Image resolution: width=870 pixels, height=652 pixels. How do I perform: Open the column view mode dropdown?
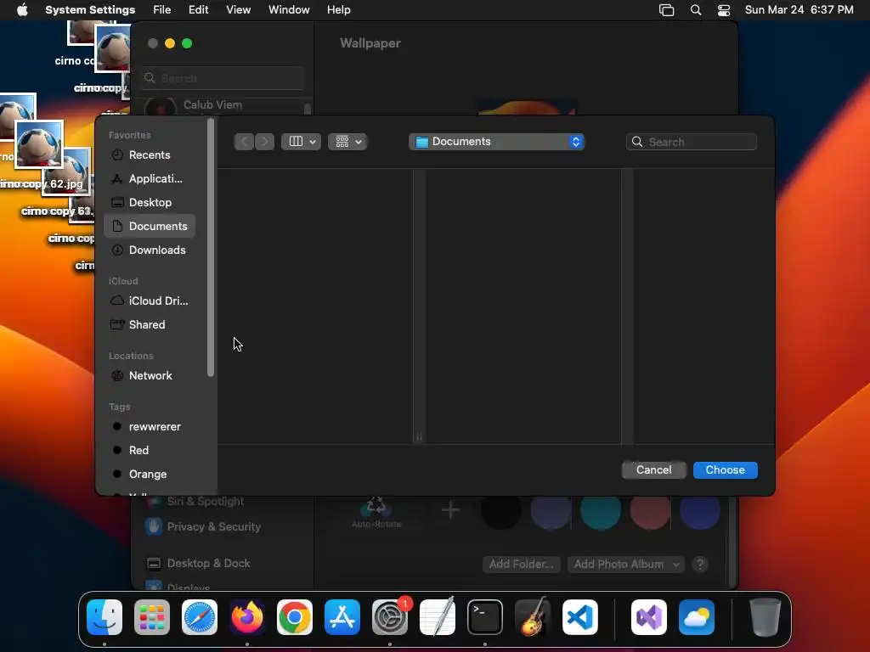302,142
